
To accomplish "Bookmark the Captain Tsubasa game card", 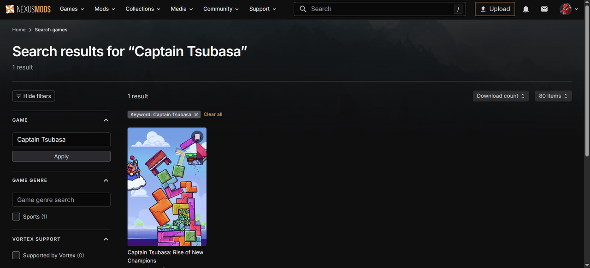I will (197, 137).
